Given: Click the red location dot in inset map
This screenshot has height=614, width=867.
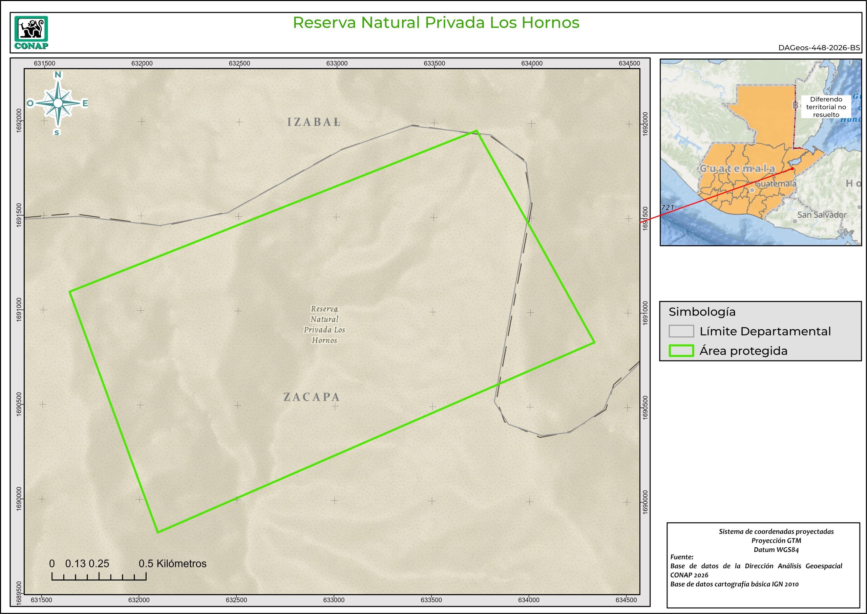Looking at the screenshot, I should point(792,169).
